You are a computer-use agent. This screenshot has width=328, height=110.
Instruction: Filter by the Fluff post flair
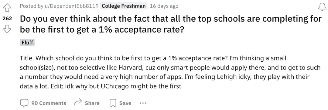pos(27,43)
